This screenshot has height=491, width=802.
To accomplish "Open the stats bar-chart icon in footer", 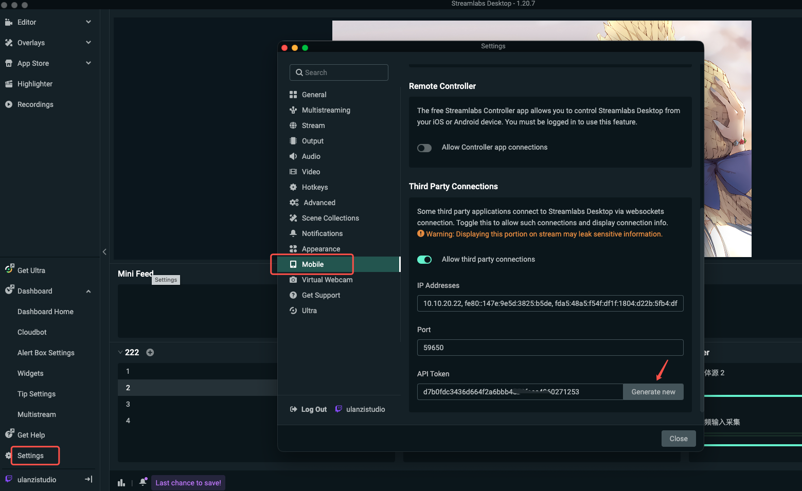I will pyautogui.click(x=121, y=483).
